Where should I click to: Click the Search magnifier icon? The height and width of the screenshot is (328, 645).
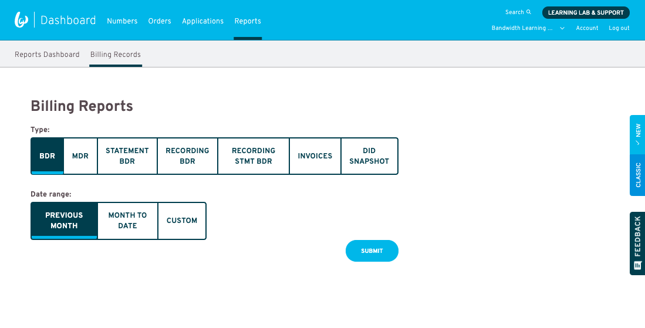click(x=529, y=12)
